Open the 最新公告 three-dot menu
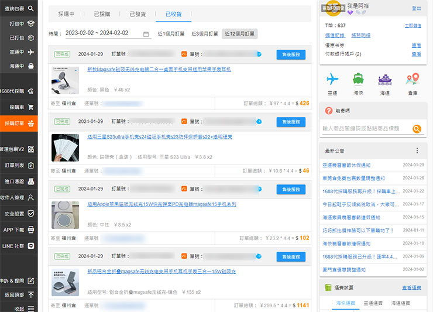Viewport: 433px width, 312px height. [x=417, y=150]
